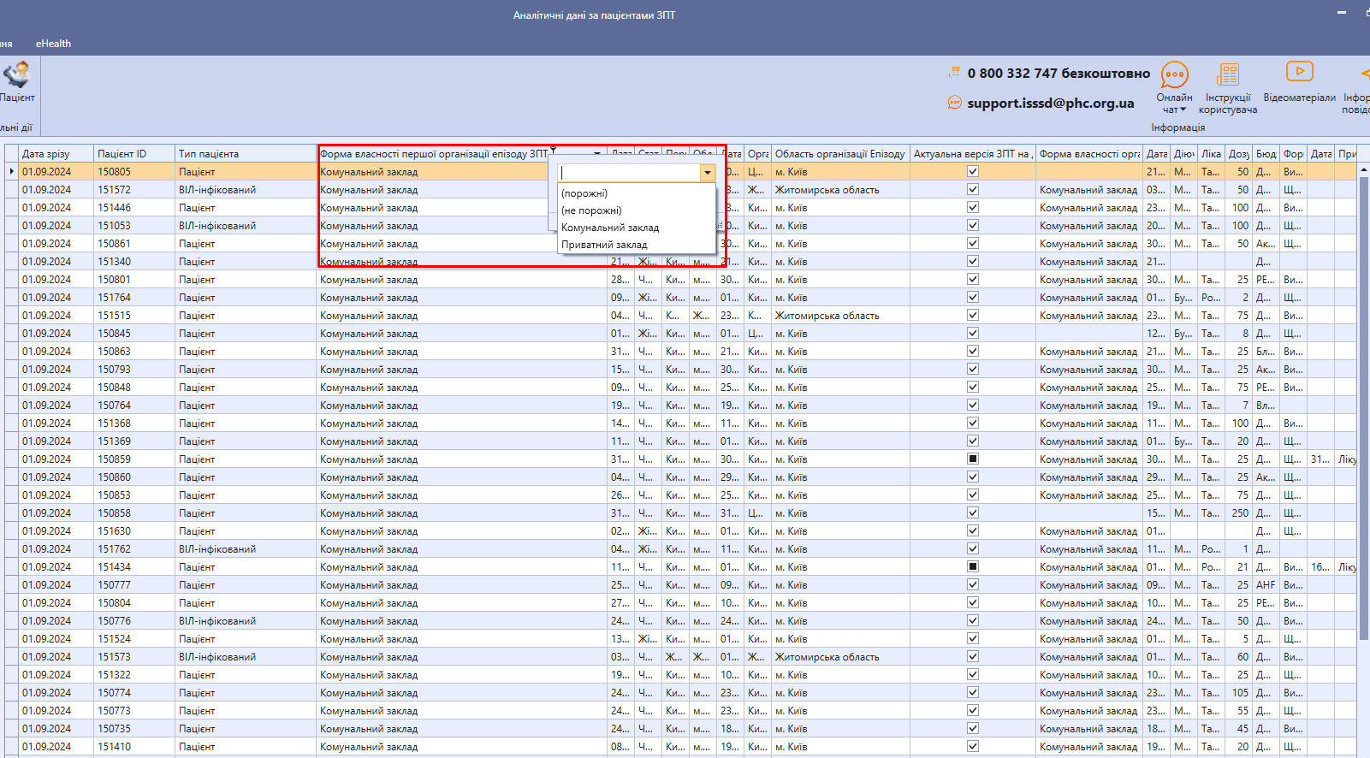Sort by Пацієнт ID column header

click(x=134, y=154)
